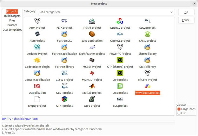
Task: Click the Empty project text label
Action: point(37,106)
